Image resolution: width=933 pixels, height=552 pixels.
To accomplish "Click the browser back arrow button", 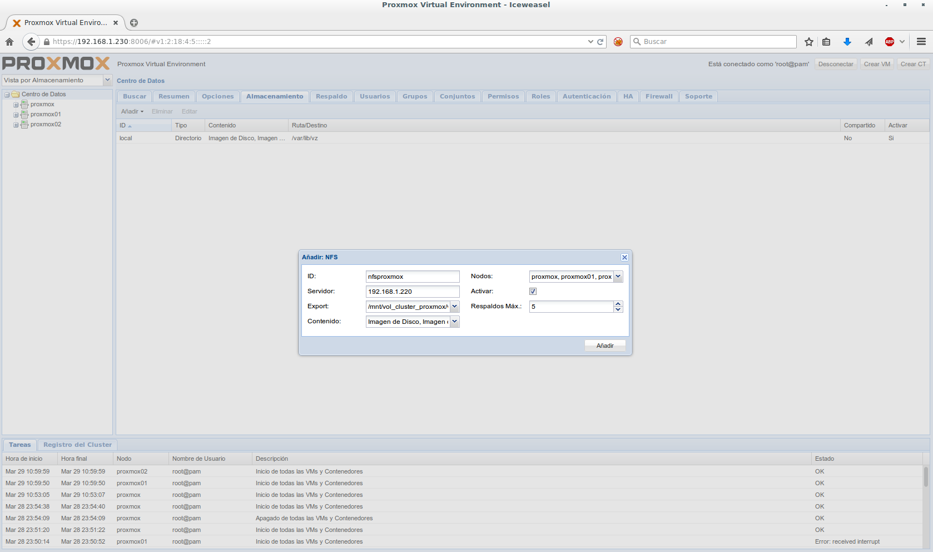I will coord(31,42).
